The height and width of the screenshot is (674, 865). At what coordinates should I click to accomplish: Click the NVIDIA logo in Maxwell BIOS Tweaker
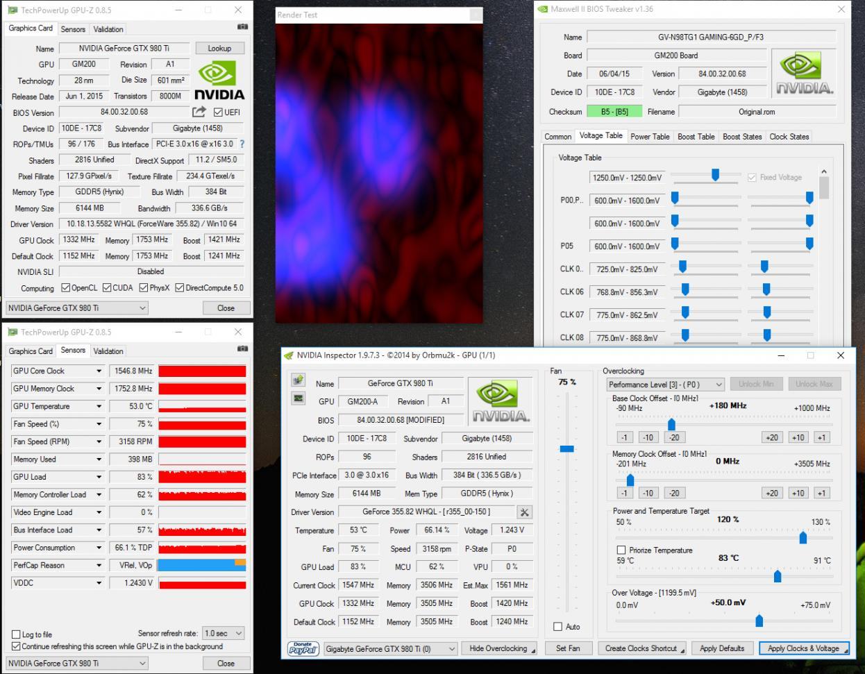click(x=803, y=74)
